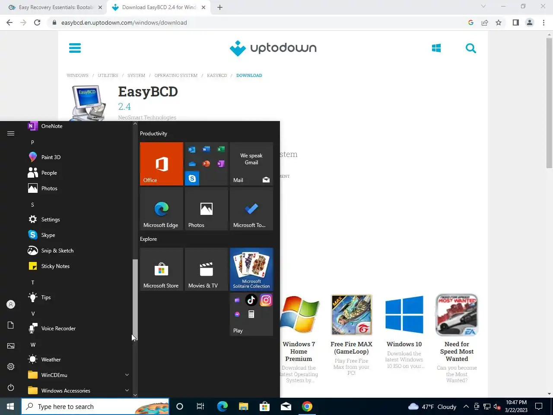Expand the Start menu hamburger

11,134
